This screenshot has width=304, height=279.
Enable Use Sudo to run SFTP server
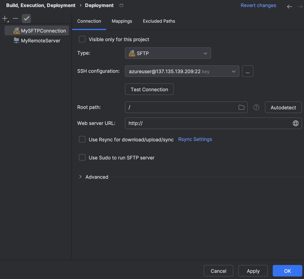tap(82, 157)
